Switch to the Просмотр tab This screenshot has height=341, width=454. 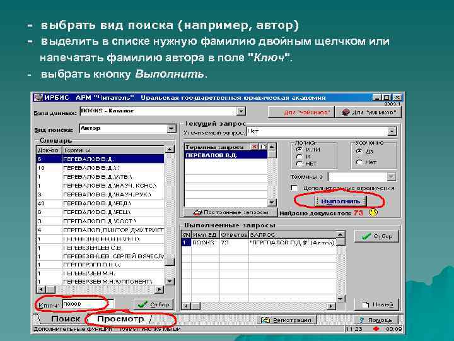coord(120,319)
